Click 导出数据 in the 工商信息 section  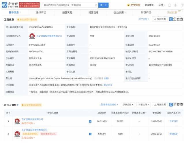point(160,19)
